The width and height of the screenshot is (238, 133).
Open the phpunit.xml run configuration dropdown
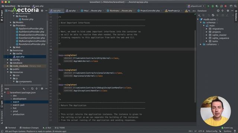[x=196, y=6]
